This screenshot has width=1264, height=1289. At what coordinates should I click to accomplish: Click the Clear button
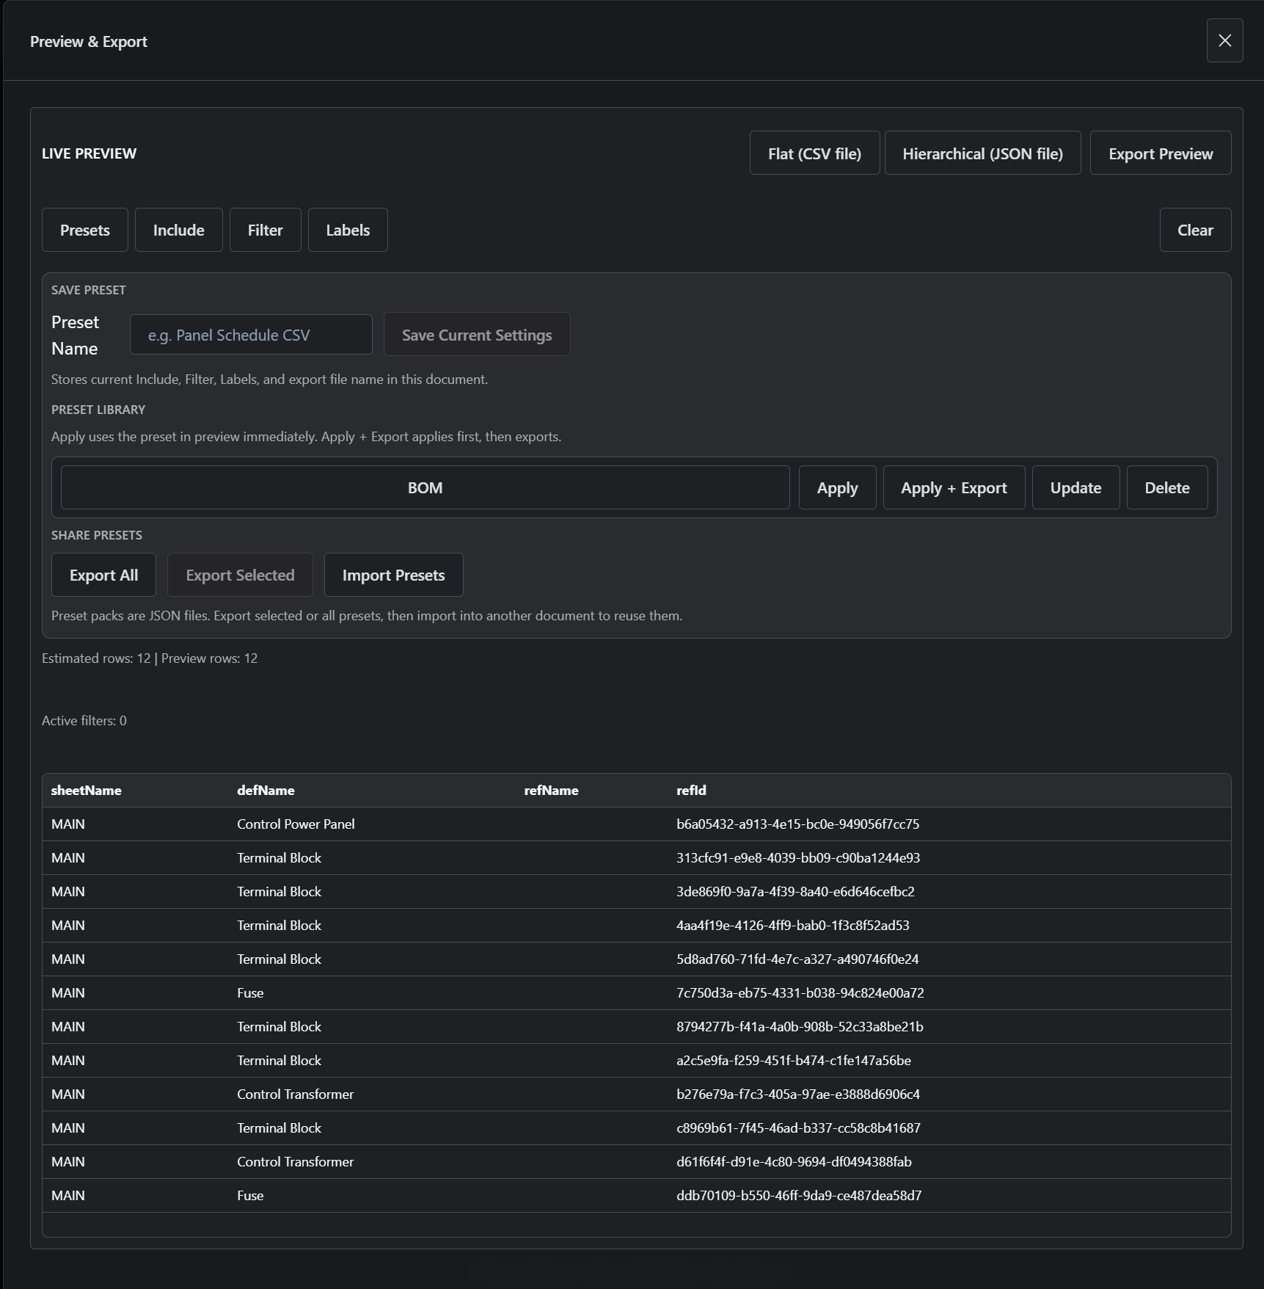coord(1195,230)
